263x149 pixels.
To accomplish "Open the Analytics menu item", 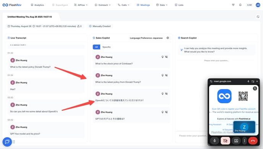I will [x=37, y=5].
